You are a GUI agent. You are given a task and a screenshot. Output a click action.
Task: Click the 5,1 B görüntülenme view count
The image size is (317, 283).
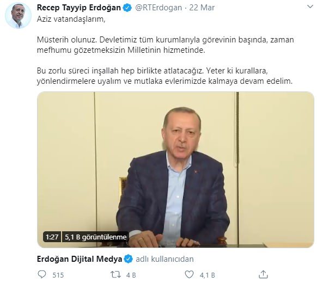[x=95, y=237]
